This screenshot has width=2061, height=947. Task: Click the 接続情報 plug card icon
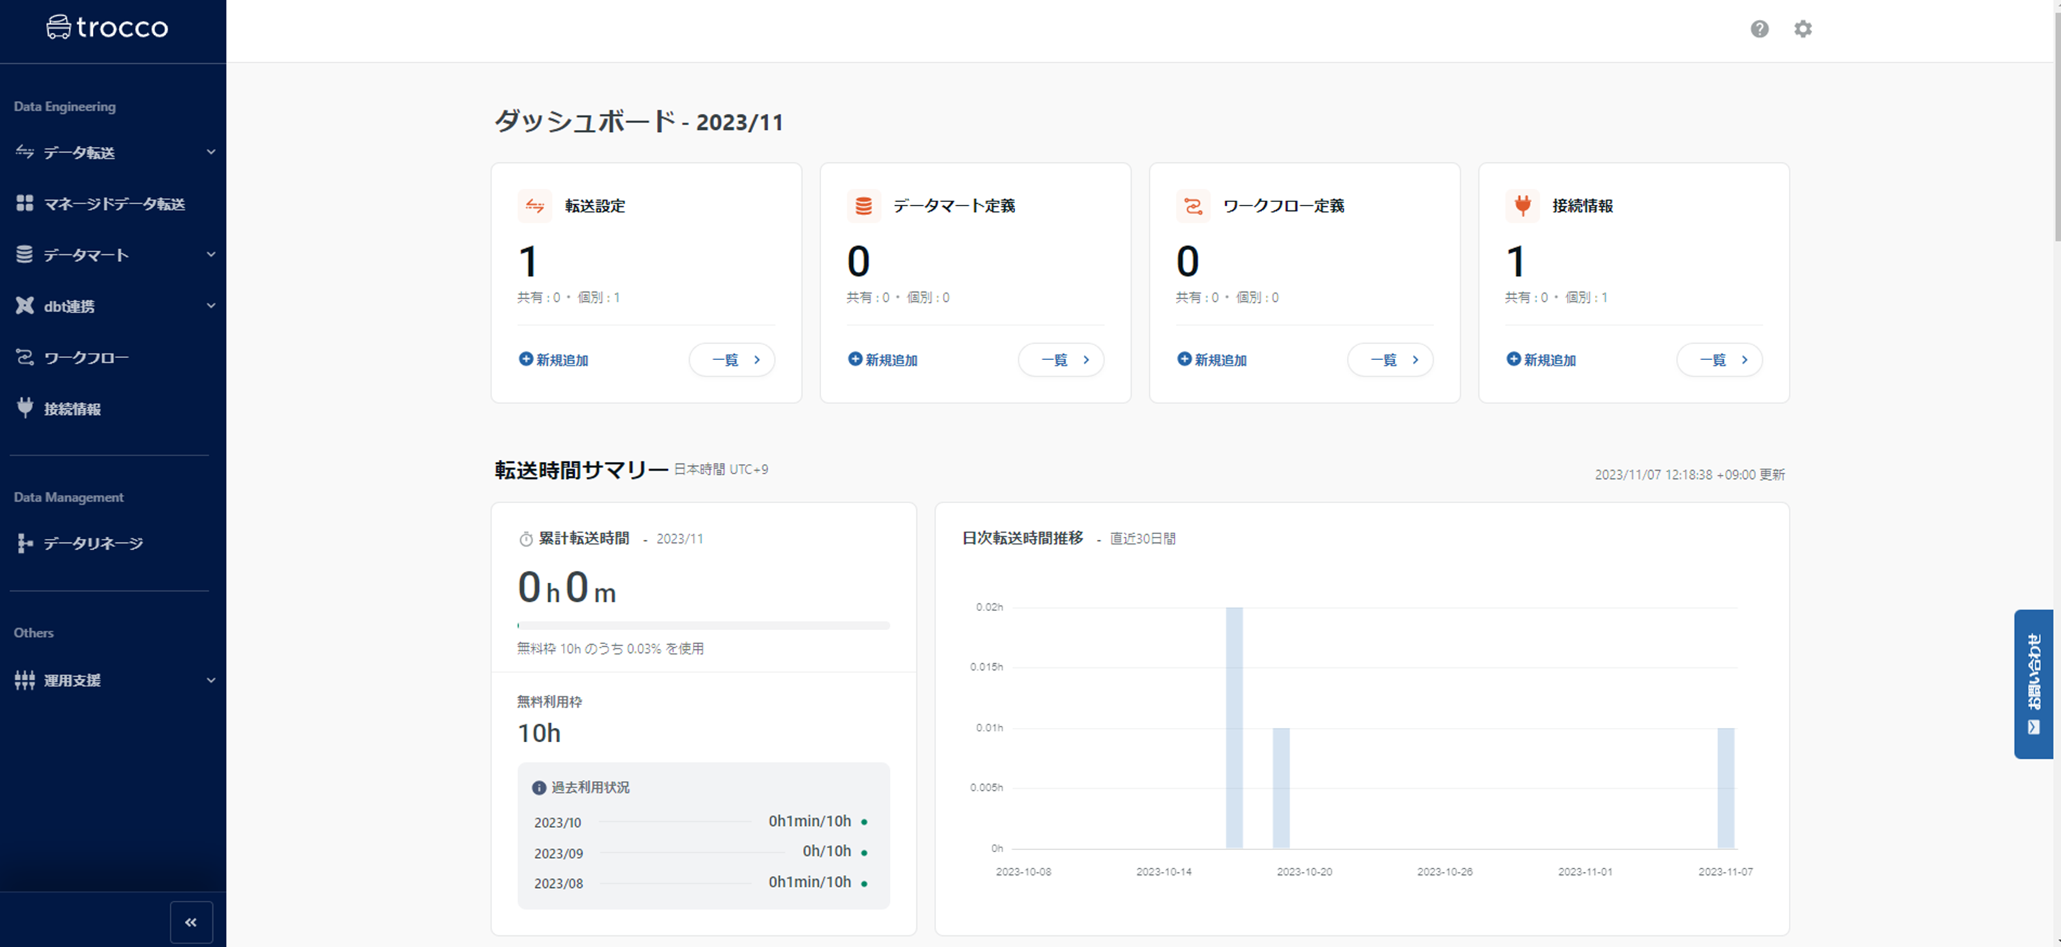pyautogui.click(x=1522, y=205)
